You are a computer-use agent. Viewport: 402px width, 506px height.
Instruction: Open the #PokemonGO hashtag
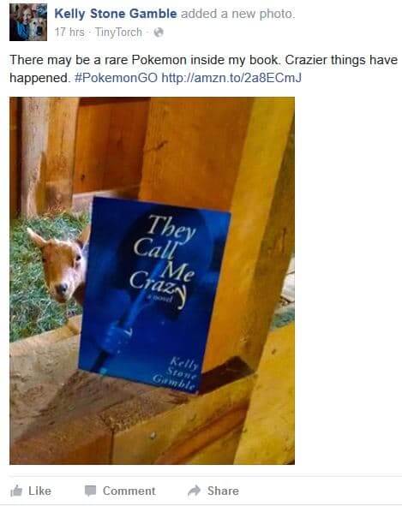pos(117,78)
